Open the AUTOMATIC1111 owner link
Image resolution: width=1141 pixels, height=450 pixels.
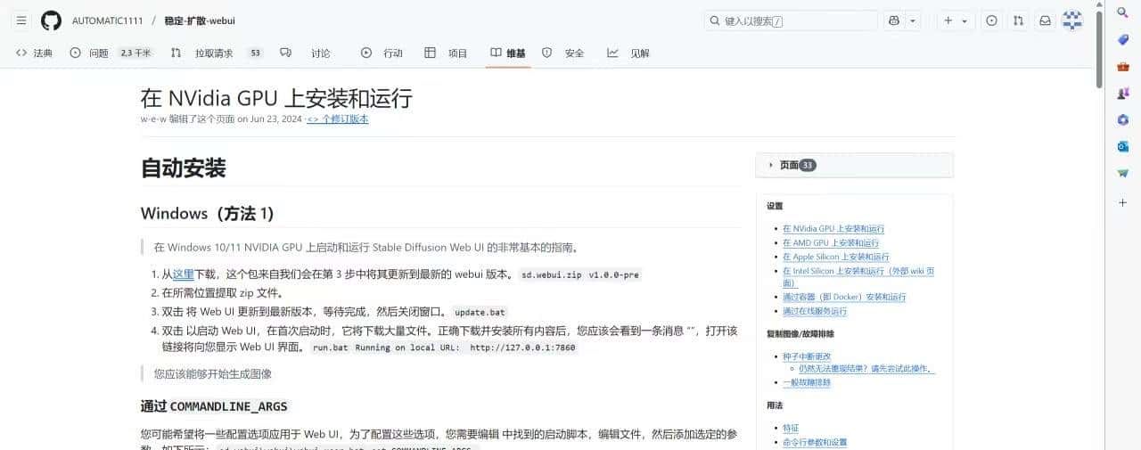click(106, 20)
